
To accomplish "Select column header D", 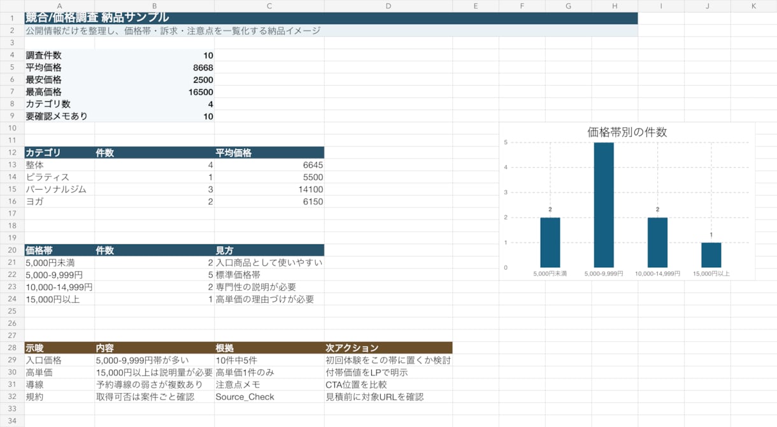I will (388, 6).
